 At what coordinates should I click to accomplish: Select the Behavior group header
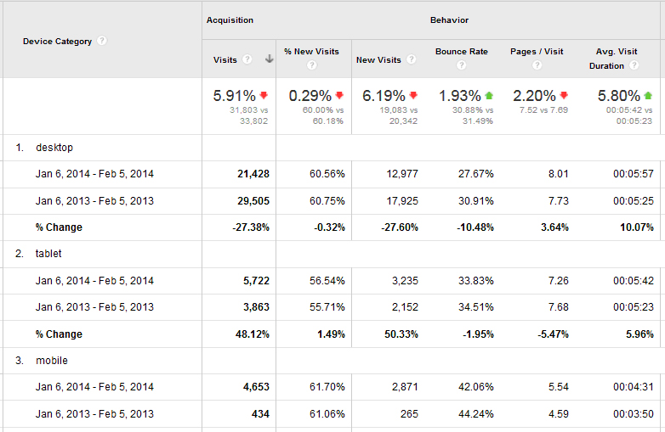[449, 20]
